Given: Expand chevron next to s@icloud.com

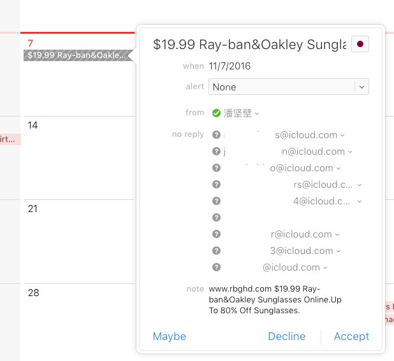Looking at the screenshot, I should [x=342, y=135].
